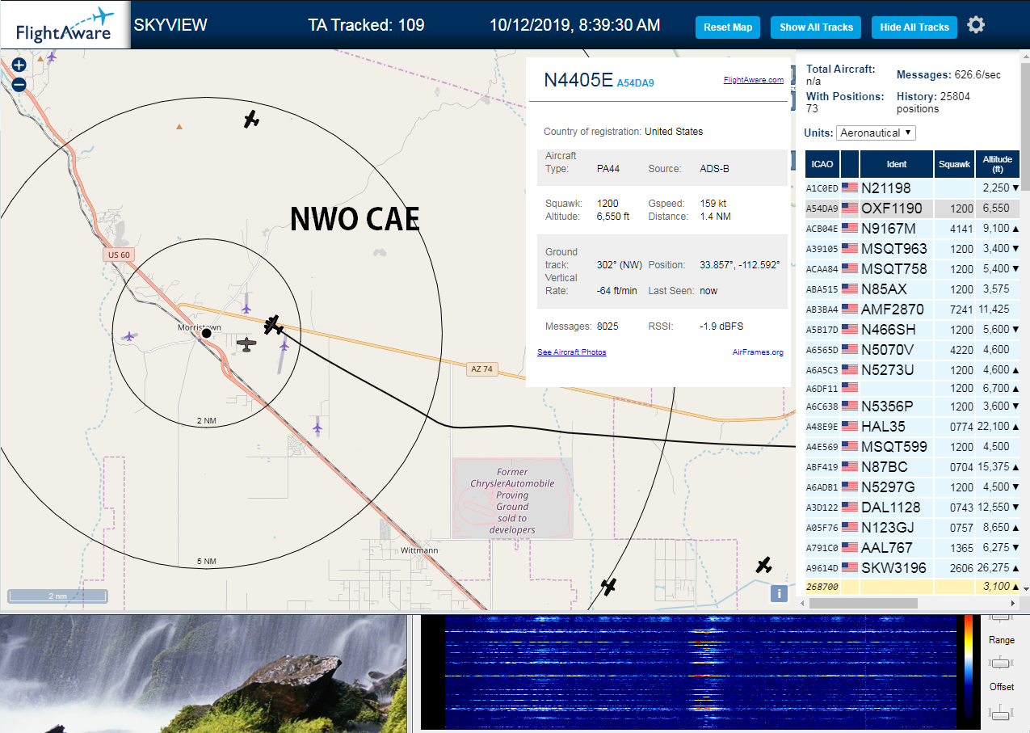Click the US flag in the N21198 row
The width and height of the screenshot is (1030, 733).
850,187
